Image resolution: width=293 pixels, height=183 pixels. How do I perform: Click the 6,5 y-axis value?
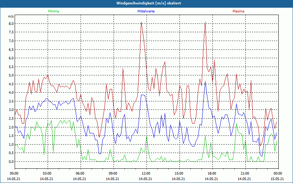point(11,49)
